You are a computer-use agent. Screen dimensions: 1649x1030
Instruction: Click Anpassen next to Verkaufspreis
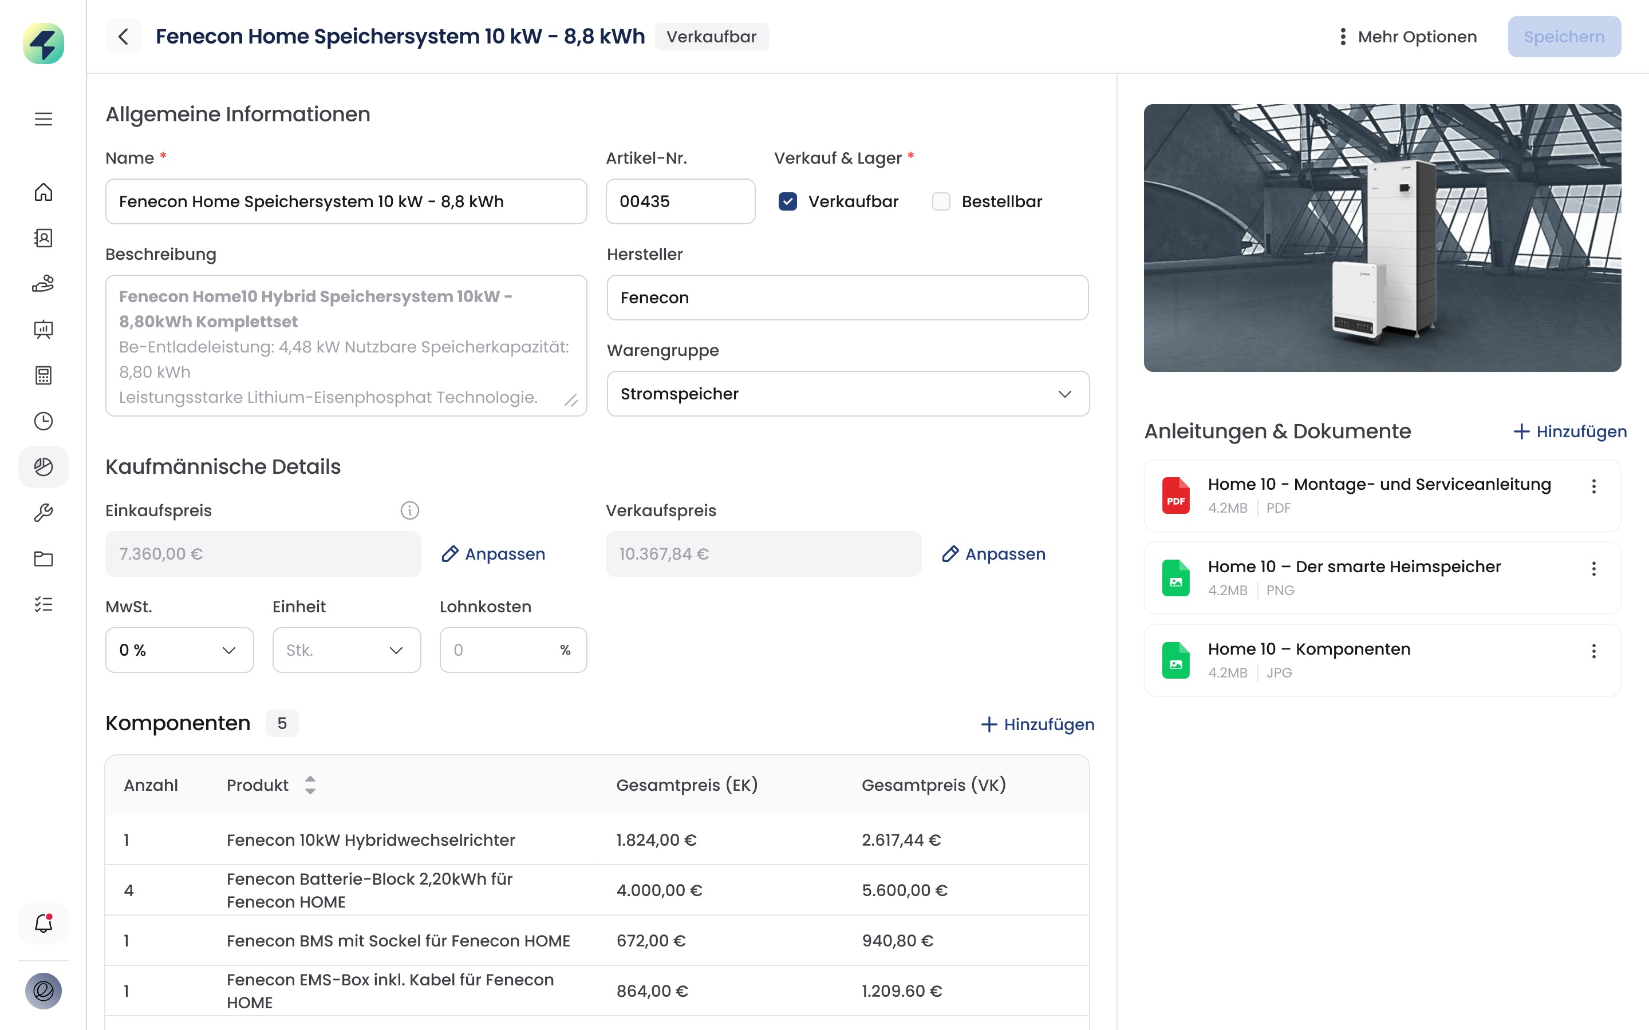pos(993,554)
